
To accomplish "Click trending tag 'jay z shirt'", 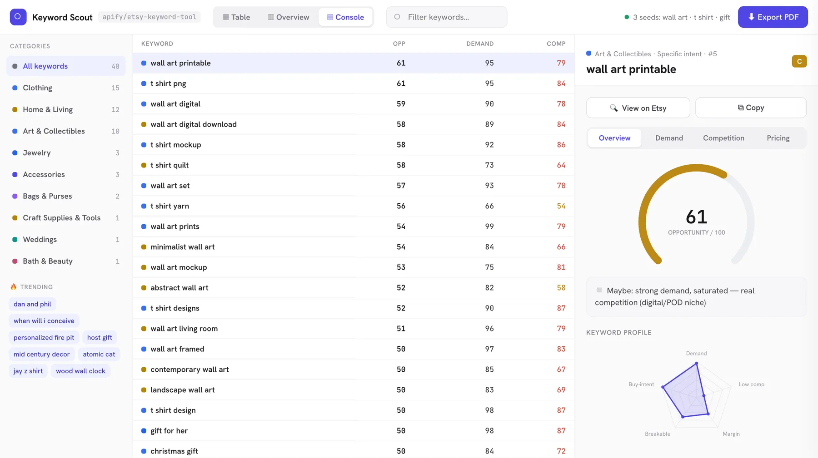I will [x=28, y=371].
